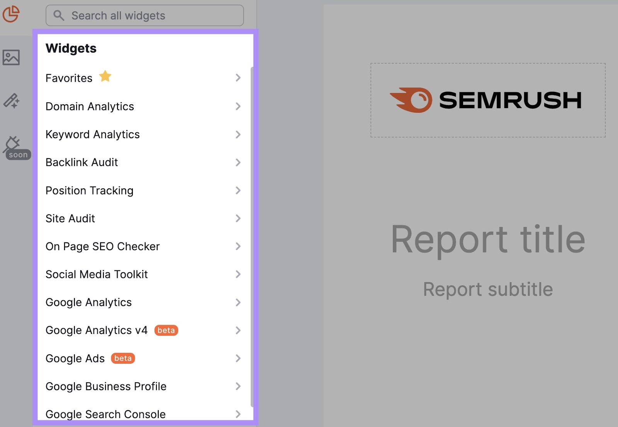Open the Social Media Toolkit group
Image resolution: width=618 pixels, height=427 pixels.
click(x=238, y=274)
